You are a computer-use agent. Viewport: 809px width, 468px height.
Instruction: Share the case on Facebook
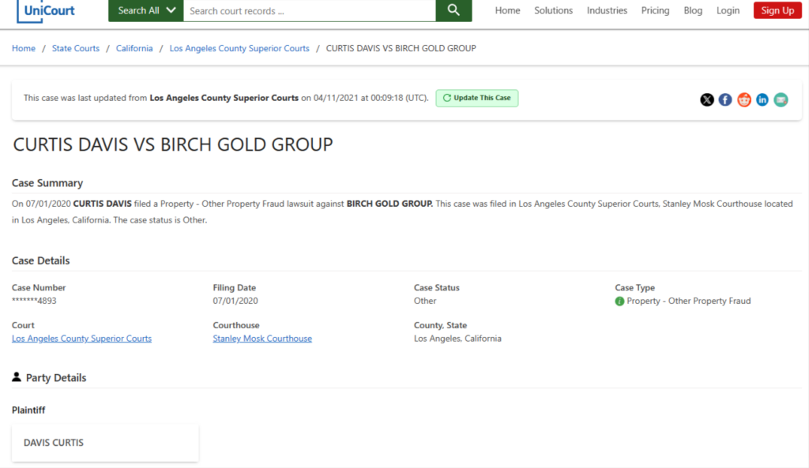click(725, 99)
